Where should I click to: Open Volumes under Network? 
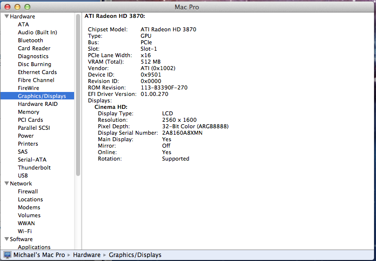tap(29, 215)
